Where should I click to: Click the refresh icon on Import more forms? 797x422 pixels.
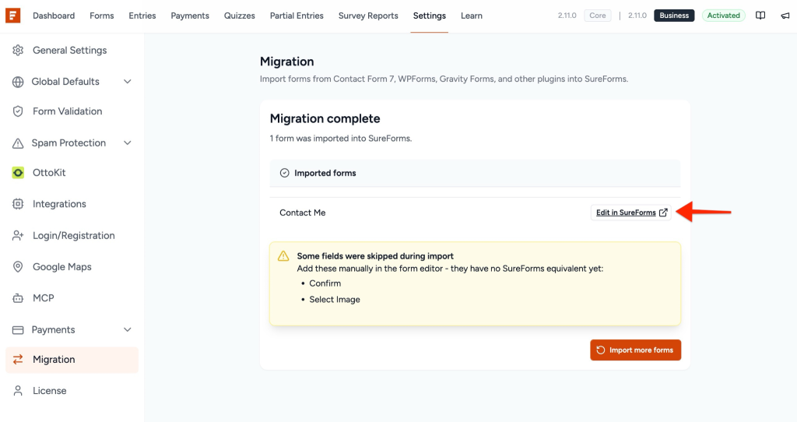point(601,350)
